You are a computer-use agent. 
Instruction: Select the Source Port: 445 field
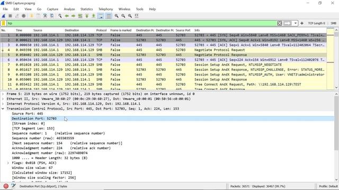coord(28,113)
